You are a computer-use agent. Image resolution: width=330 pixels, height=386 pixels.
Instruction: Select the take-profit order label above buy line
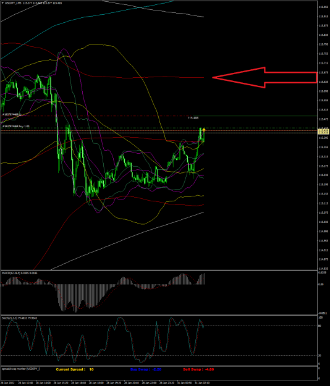(12, 114)
